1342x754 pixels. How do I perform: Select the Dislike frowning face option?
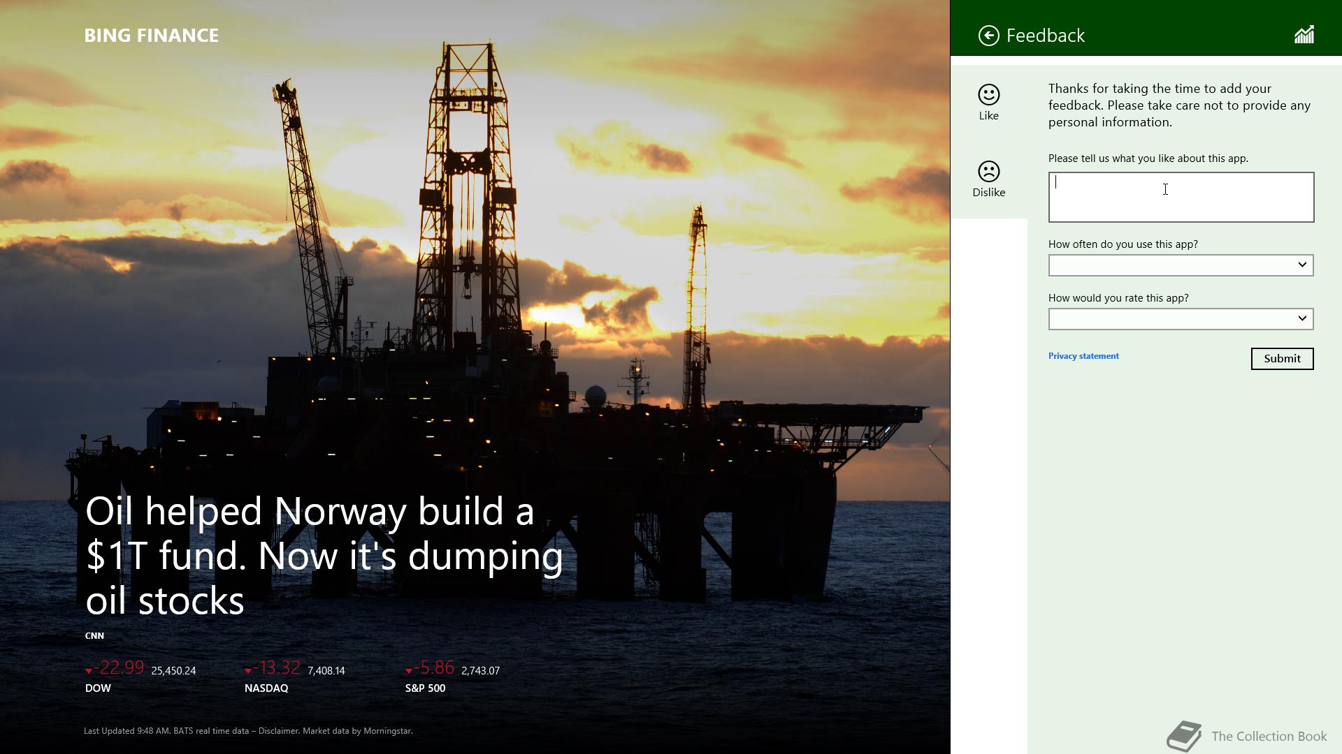click(x=988, y=179)
